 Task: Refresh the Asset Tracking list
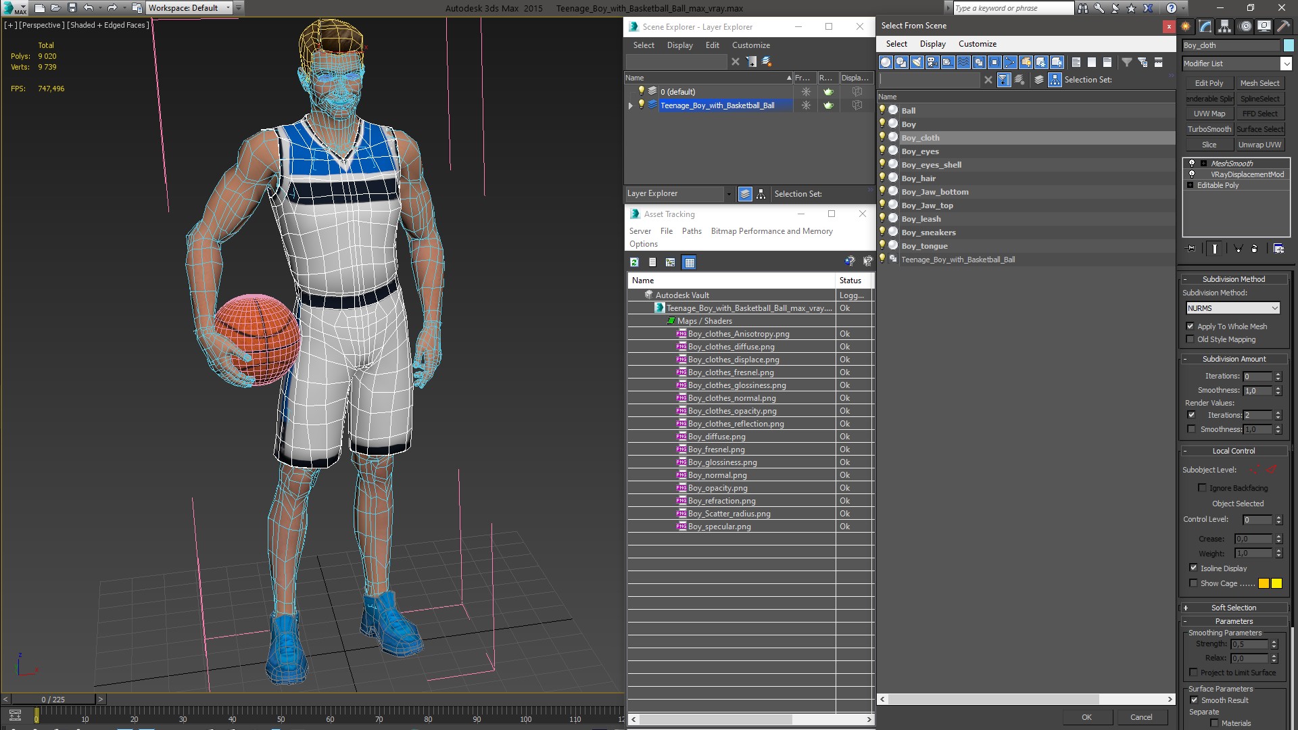(x=634, y=262)
